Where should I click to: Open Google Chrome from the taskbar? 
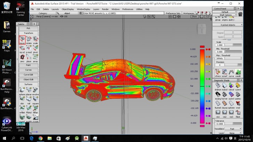pyautogui.click(x=41, y=138)
